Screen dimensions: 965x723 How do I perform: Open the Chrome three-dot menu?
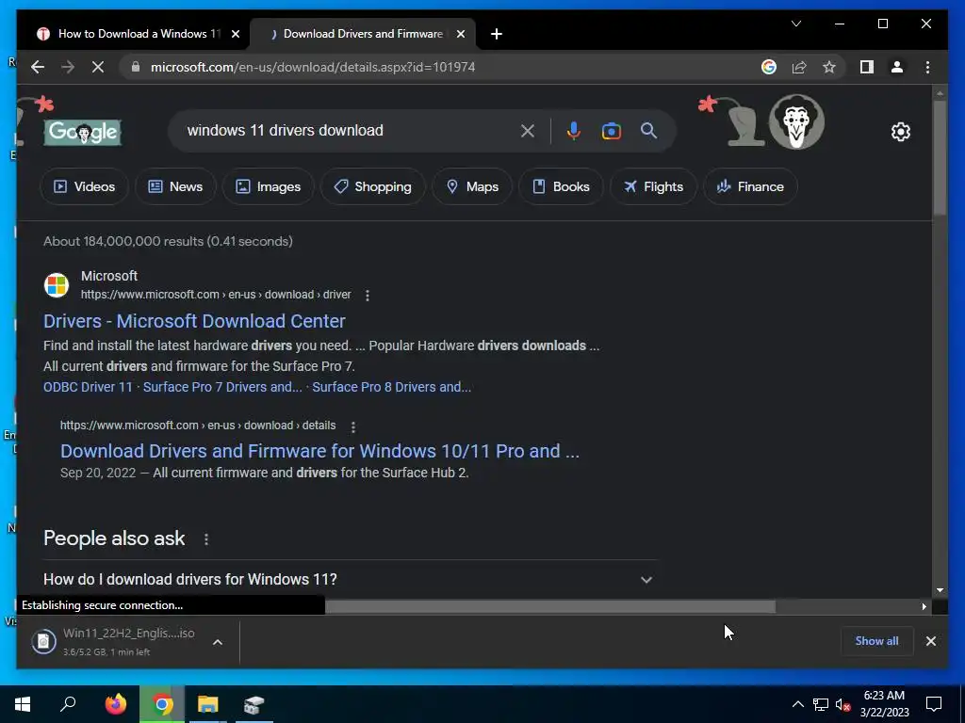tap(927, 67)
